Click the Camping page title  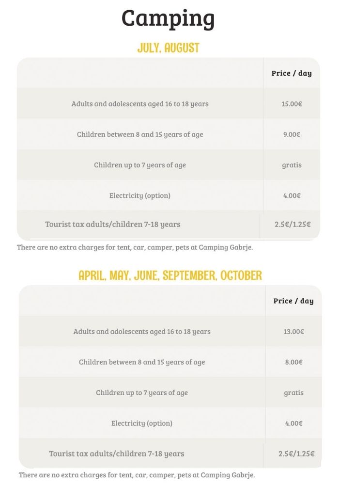(168, 18)
